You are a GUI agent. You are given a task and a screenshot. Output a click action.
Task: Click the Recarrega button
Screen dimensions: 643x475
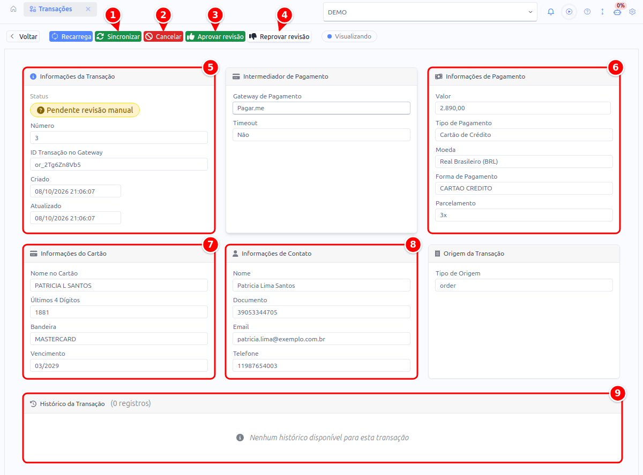(x=71, y=37)
